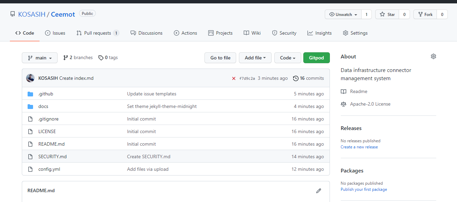Click the Ceemot repository name link
The width and height of the screenshot is (457, 202).
coord(63,14)
